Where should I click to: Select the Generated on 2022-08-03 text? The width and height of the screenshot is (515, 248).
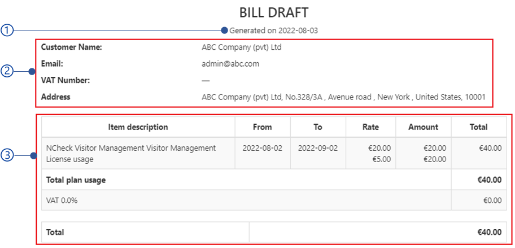point(273,31)
